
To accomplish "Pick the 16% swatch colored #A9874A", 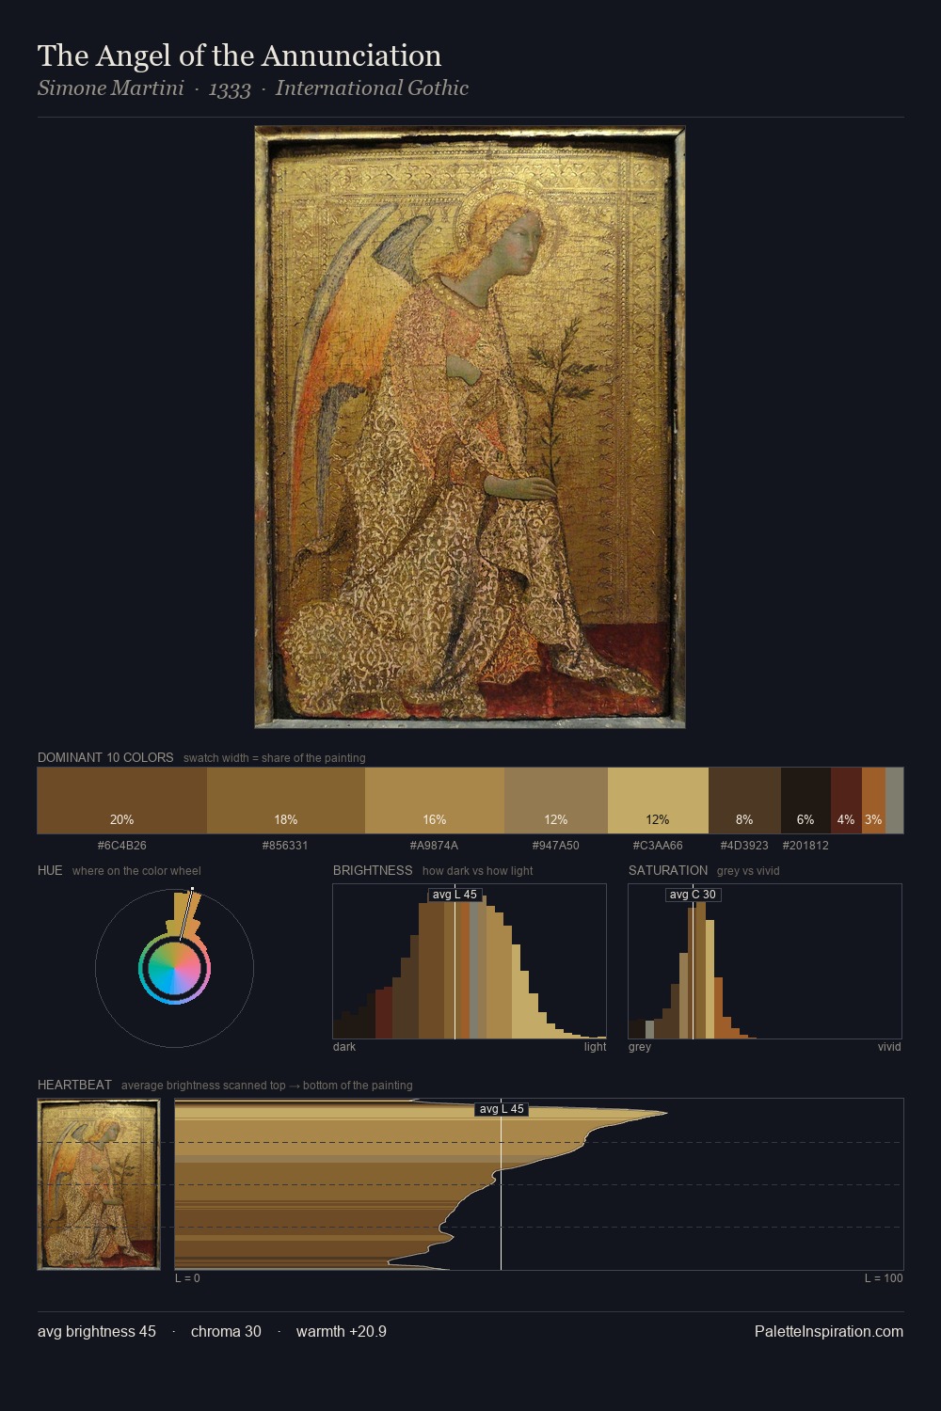I will (435, 801).
